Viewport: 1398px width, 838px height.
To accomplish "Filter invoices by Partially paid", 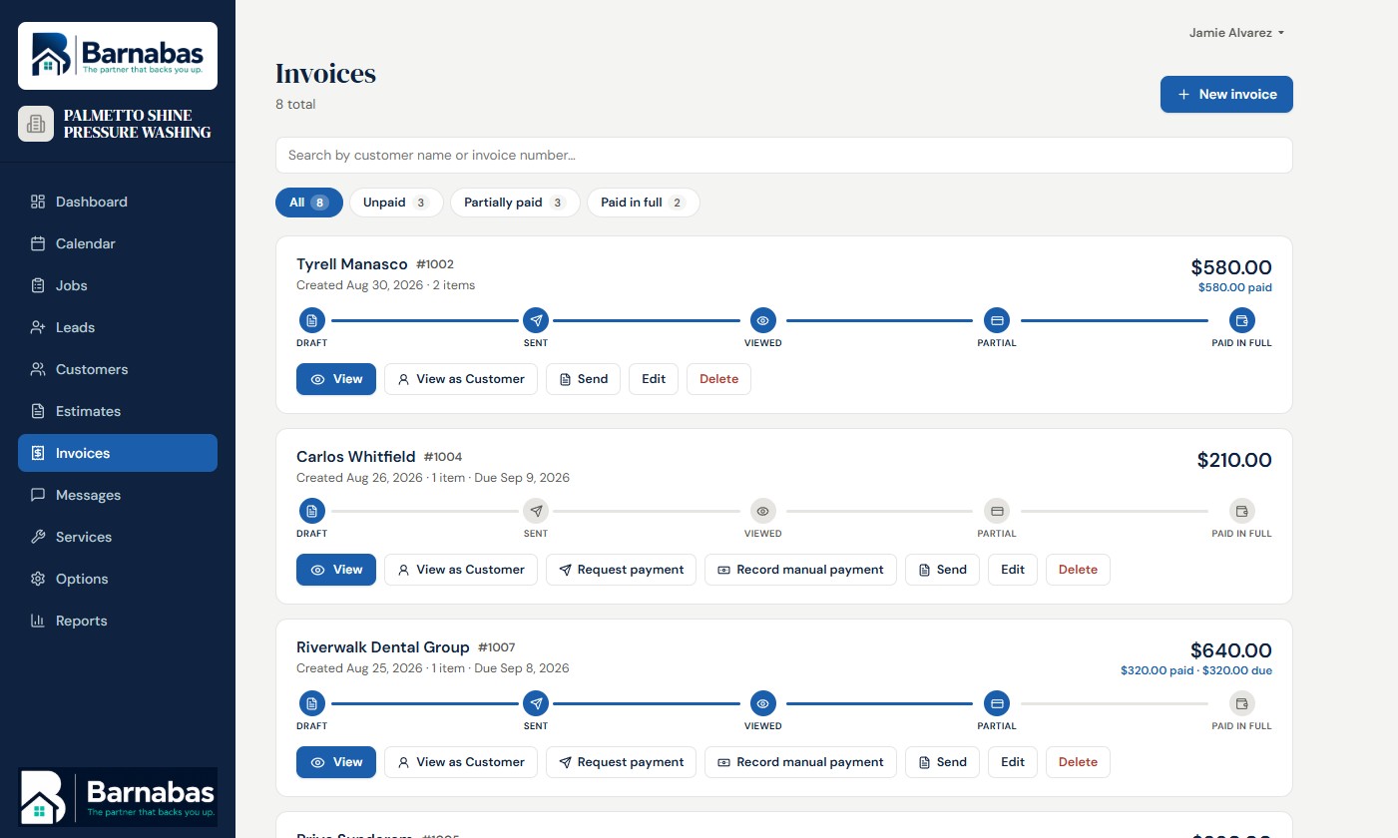I will [x=515, y=203].
